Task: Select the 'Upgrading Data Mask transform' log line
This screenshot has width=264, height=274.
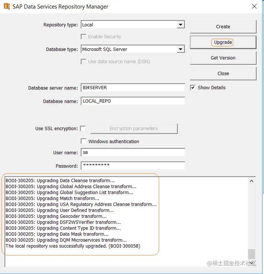Action: click(57, 234)
